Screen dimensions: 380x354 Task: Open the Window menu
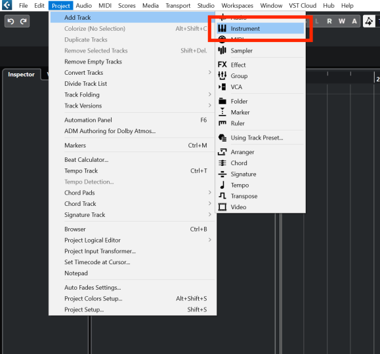click(271, 5)
